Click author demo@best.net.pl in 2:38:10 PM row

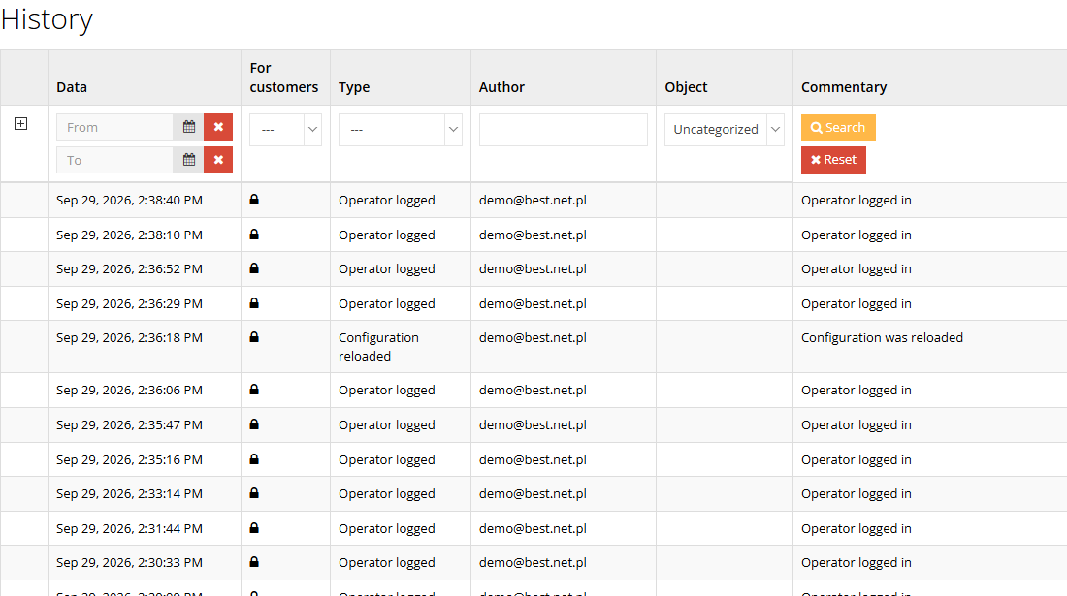[533, 235]
